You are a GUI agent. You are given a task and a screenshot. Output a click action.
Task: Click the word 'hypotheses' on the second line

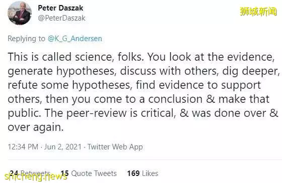(x=86, y=71)
